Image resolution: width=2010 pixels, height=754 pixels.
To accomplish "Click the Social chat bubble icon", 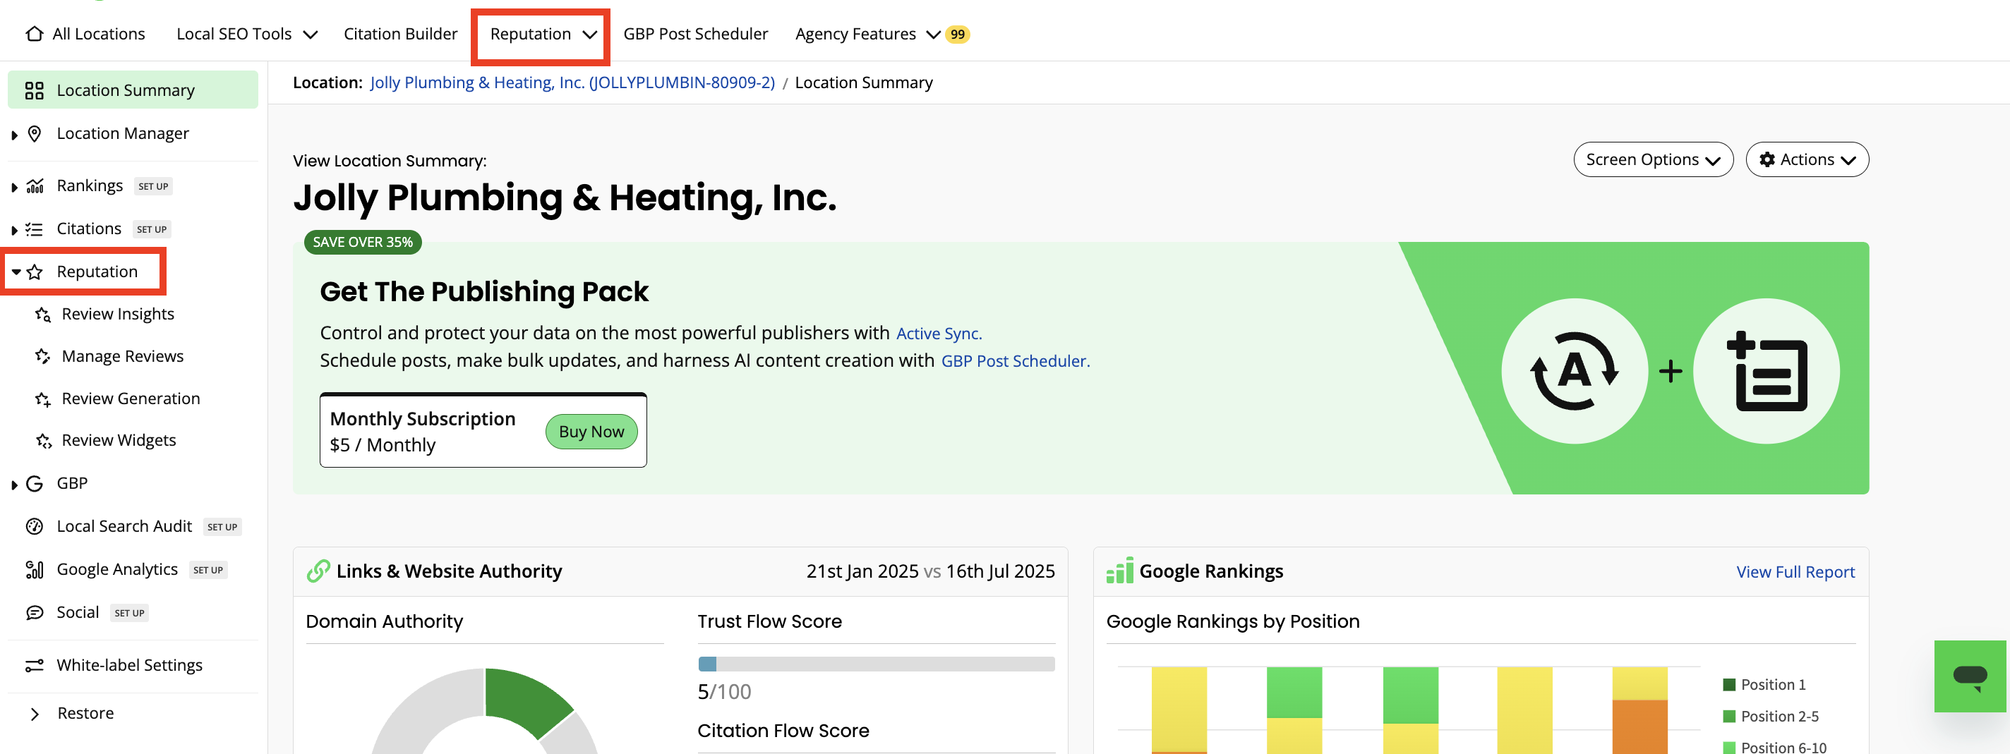I will click(35, 612).
